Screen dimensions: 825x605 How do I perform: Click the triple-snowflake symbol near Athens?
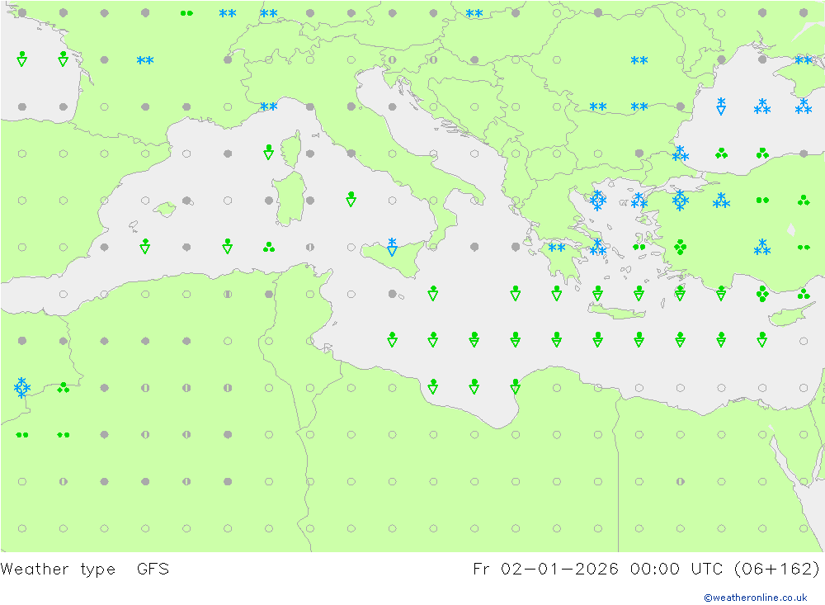(597, 247)
